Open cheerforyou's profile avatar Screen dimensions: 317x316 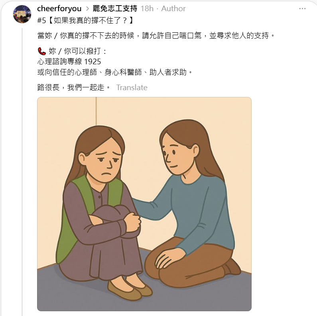coord(22,14)
